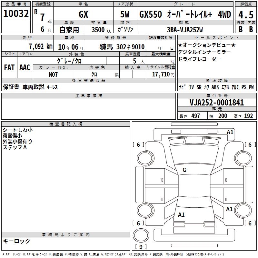Viewport: 258px width, 258px height.
Task: Click the mileage value 7,092 km
Action: click(41, 46)
